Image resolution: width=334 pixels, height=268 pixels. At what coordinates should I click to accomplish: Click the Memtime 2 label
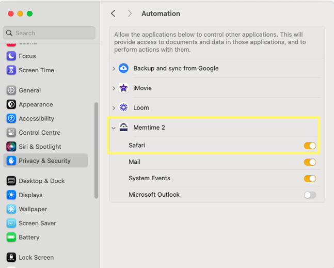pyautogui.click(x=149, y=128)
